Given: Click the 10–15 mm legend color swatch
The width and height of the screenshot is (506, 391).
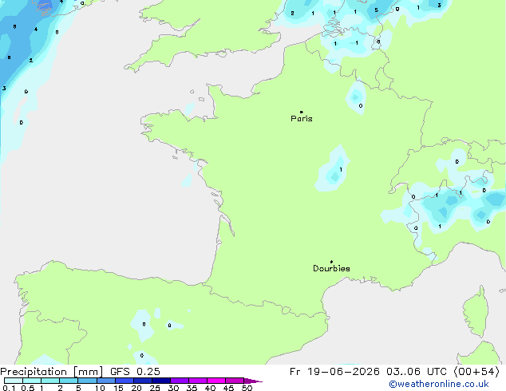Looking at the screenshot, I should [105, 381].
